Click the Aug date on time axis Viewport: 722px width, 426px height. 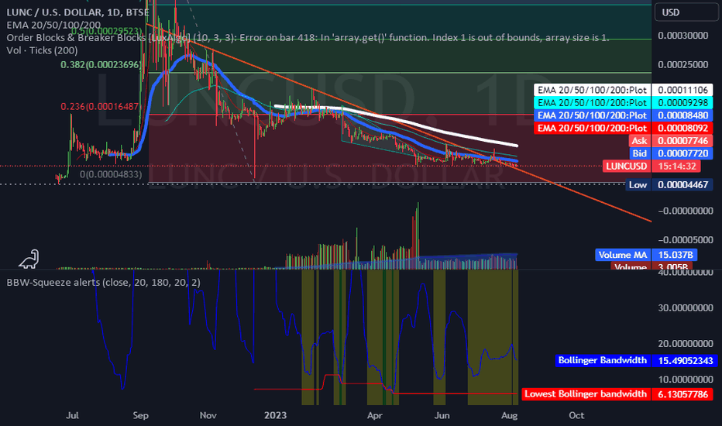click(509, 415)
